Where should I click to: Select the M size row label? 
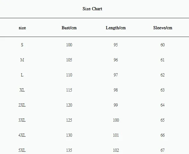pyautogui.click(x=22, y=60)
